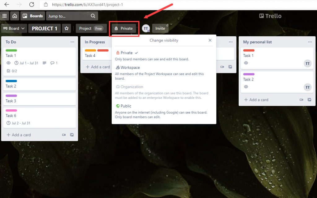Add a card to To Do list
This screenshot has width=317, height=198.
tap(19, 135)
